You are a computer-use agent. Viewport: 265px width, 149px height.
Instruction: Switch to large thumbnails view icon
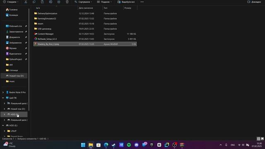262,139
